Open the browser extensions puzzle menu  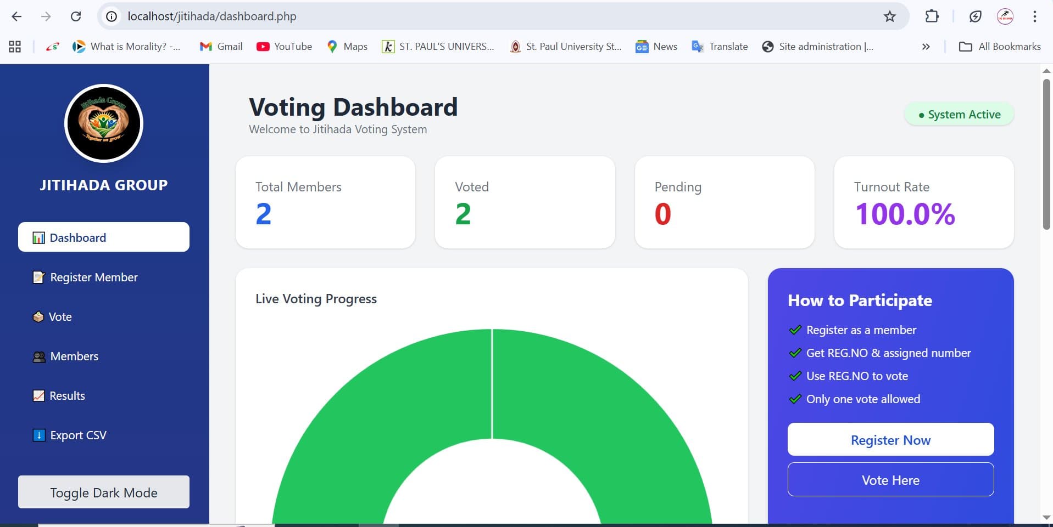point(932,16)
